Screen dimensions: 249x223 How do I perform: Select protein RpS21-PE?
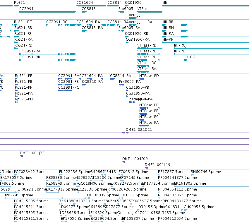point(16,79)
